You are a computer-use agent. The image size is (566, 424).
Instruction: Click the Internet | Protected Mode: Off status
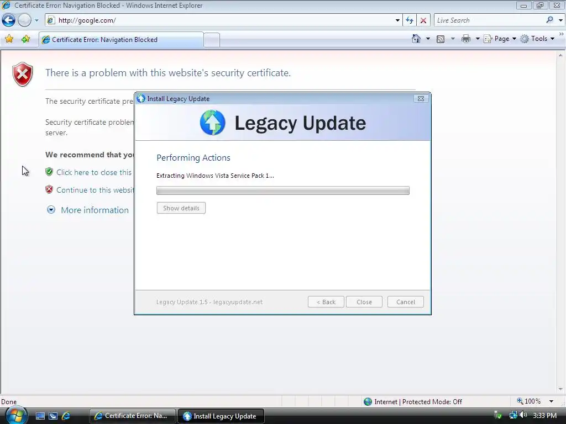(412, 402)
